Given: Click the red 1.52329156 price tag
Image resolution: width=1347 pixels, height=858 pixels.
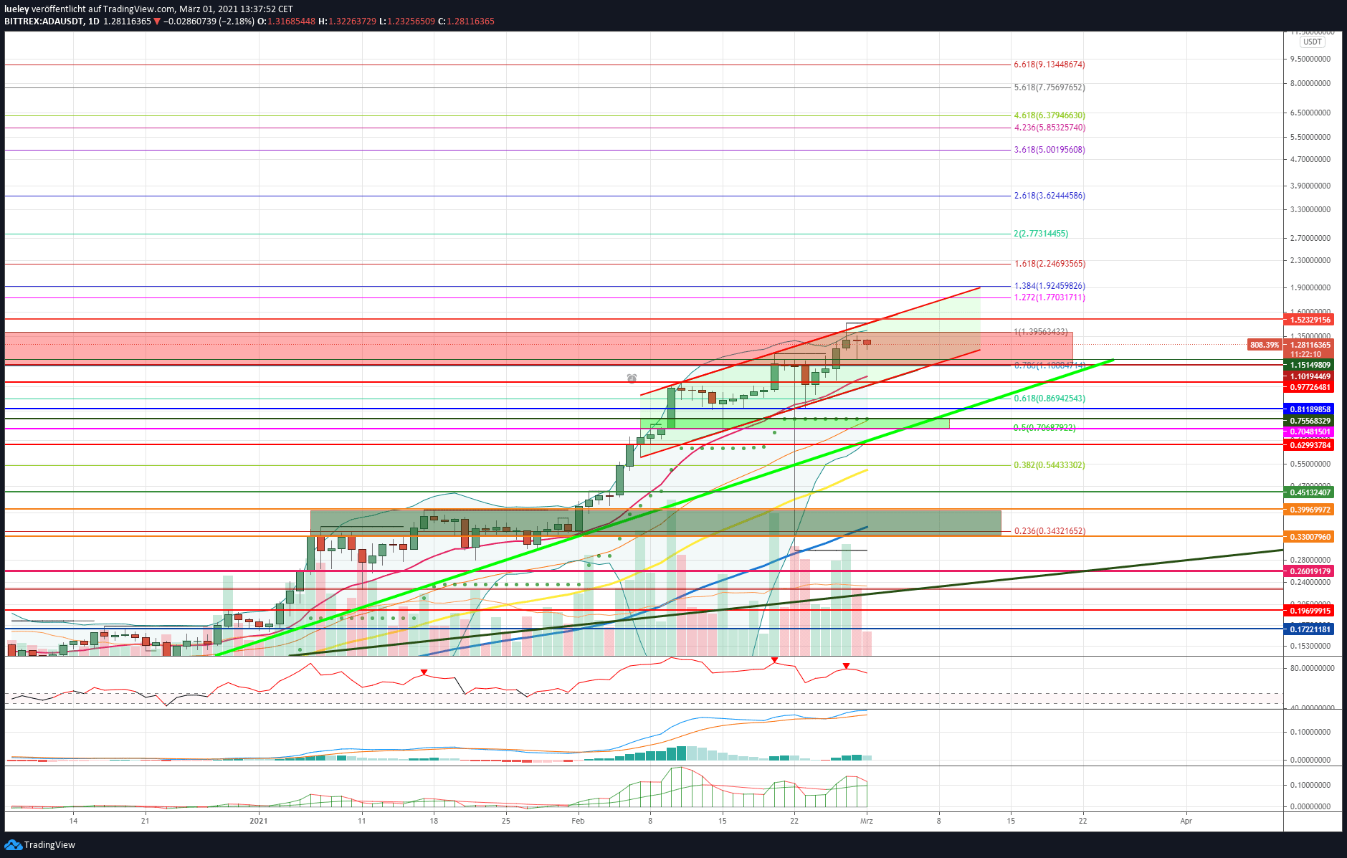Looking at the screenshot, I should [1310, 320].
